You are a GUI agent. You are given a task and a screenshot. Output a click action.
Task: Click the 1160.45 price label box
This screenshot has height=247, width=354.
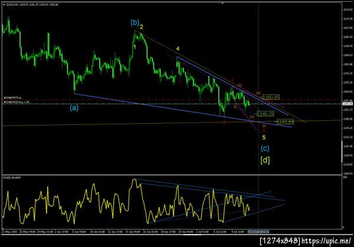pyautogui.click(x=271, y=97)
